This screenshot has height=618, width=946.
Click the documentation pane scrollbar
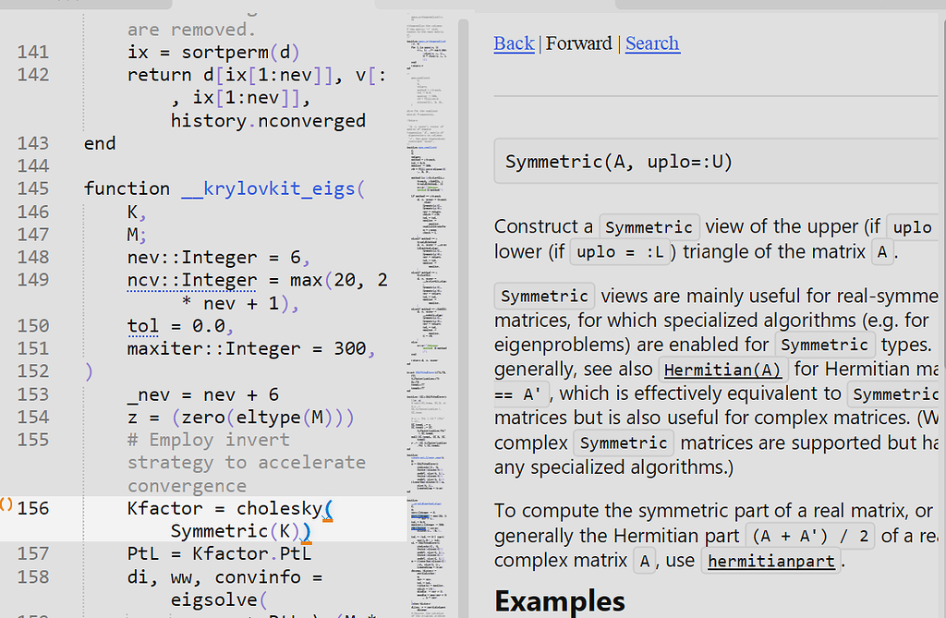[941, 277]
